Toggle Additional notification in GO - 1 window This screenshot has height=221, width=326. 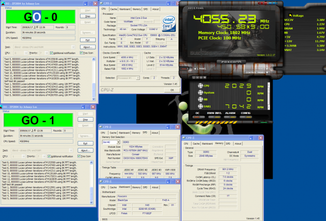click(49, 156)
